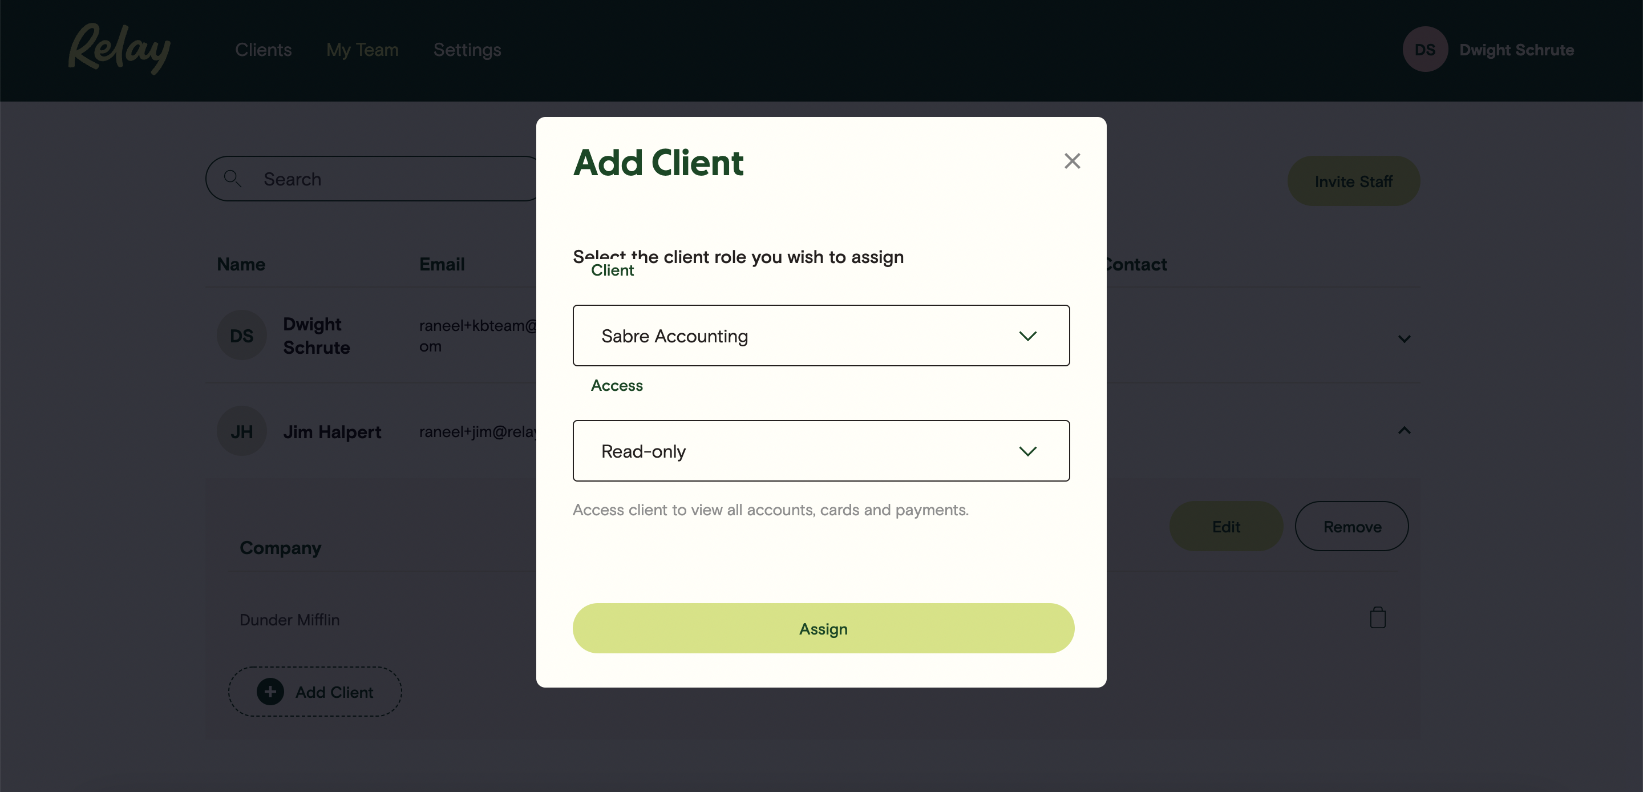1643x792 pixels.
Task: Click the Access field label
Action: tap(617, 386)
